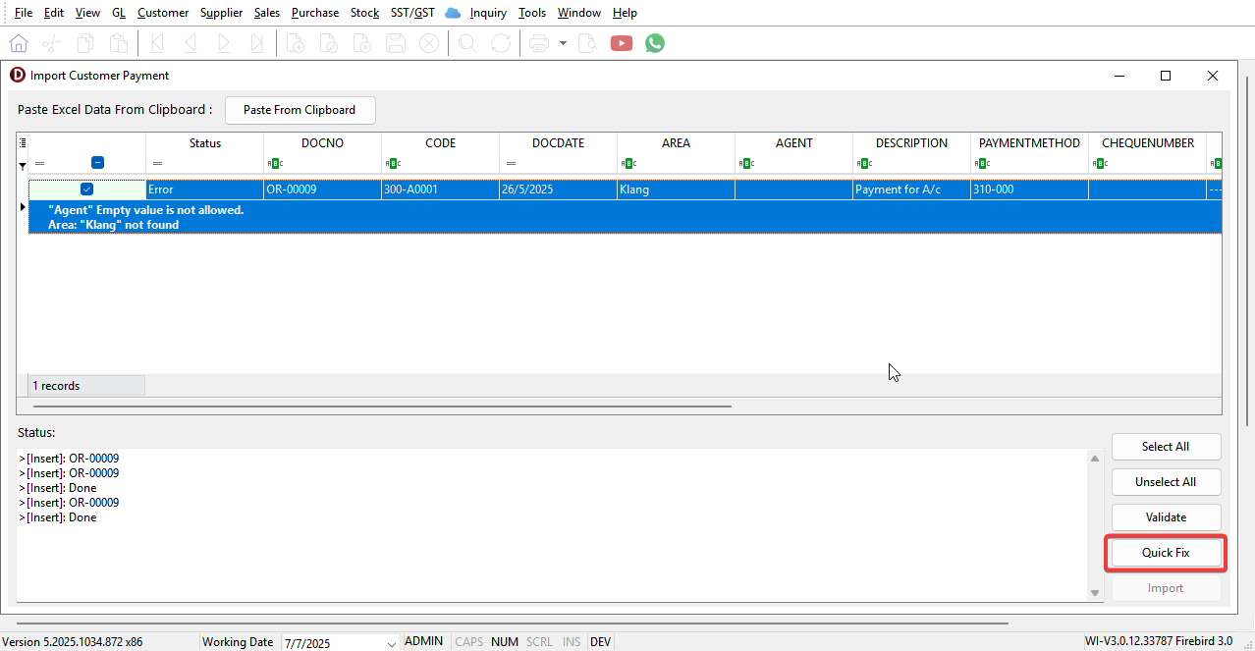1255x651 pixels.
Task: Open the YouTube tutorial icon
Action: point(621,43)
